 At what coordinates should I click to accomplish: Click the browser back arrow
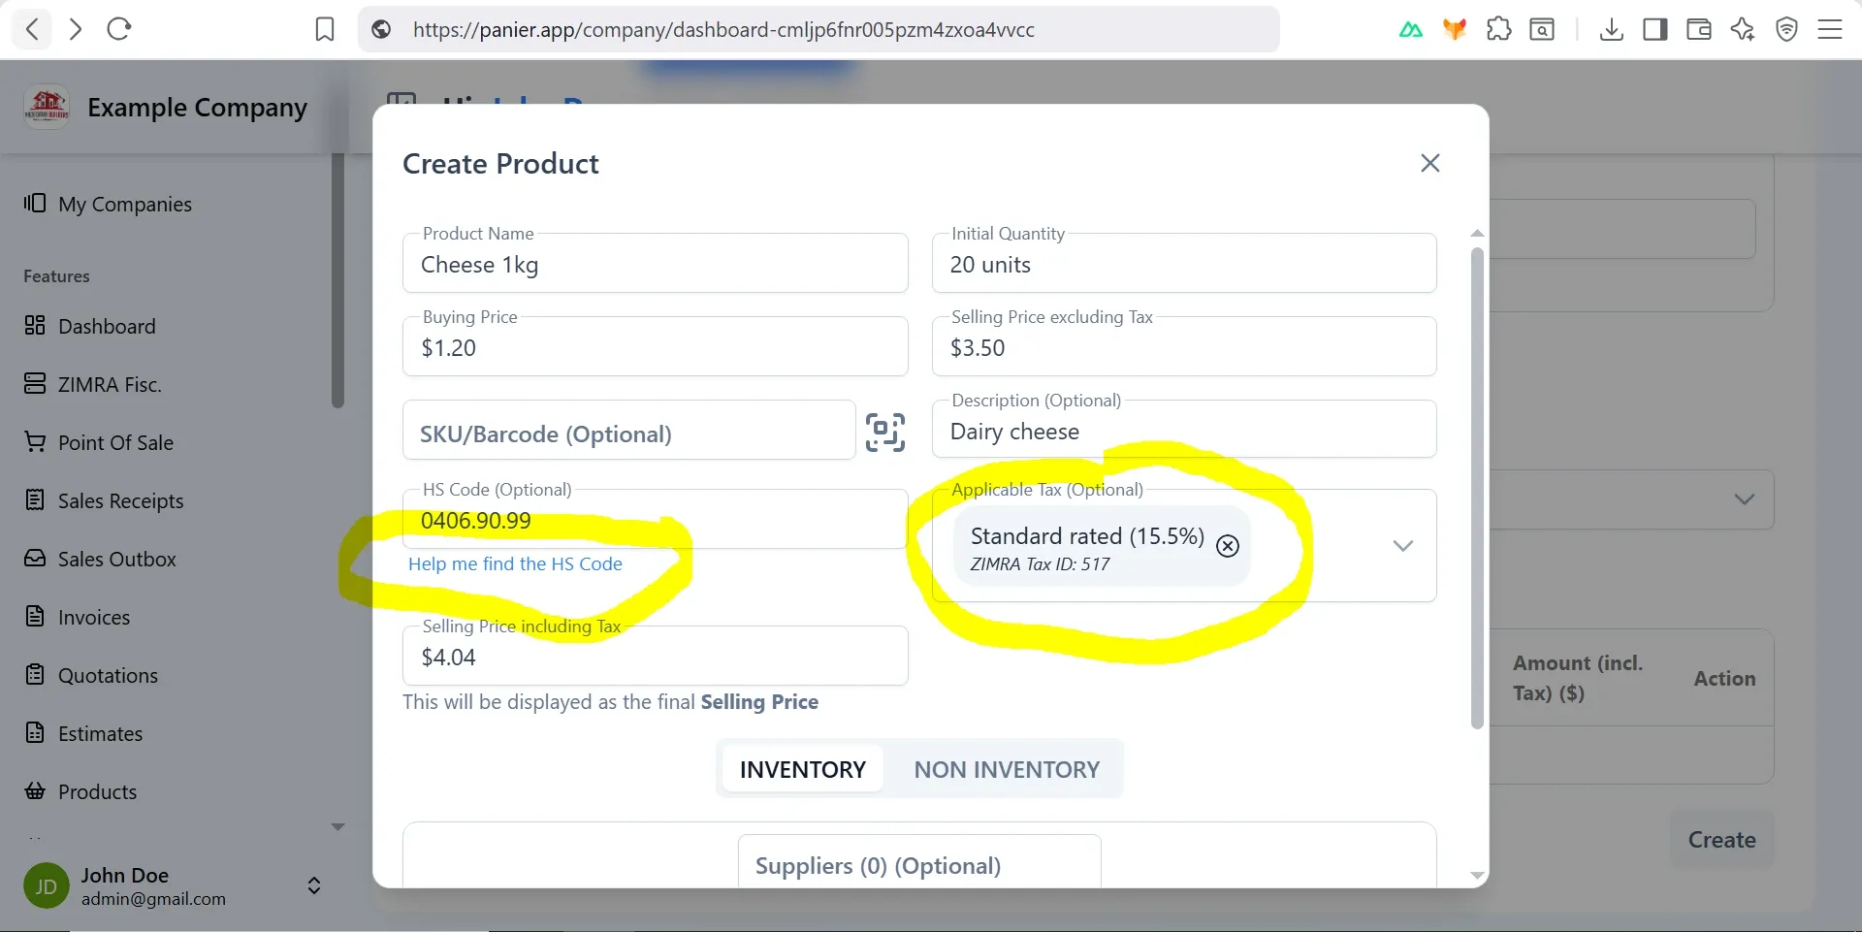32,29
